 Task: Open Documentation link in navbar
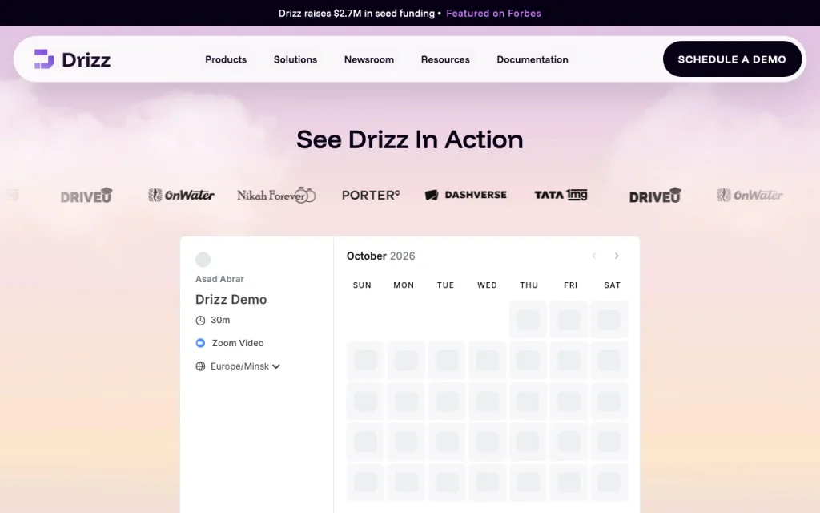[x=533, y=59]
